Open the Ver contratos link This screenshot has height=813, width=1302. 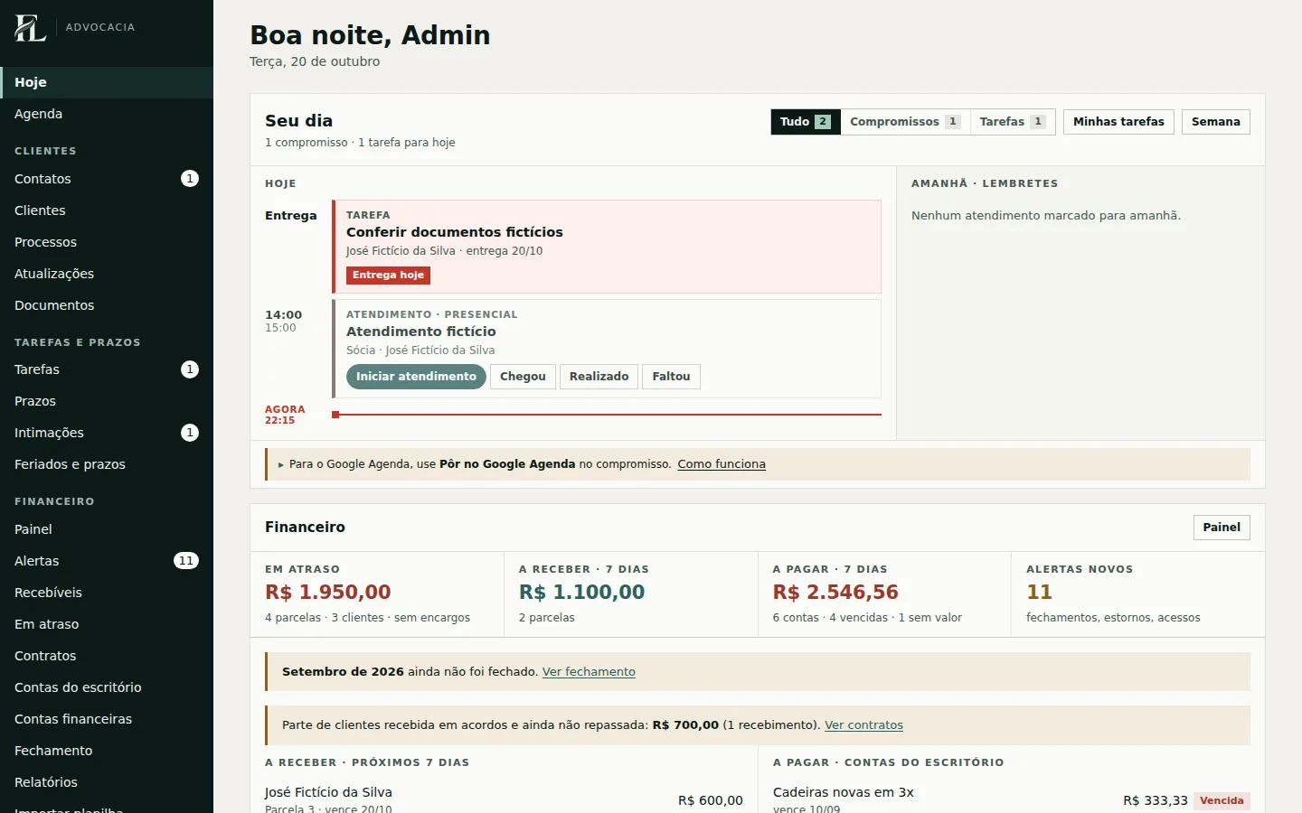pos(863,725)
